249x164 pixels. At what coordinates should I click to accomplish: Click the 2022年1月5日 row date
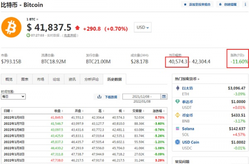14,136
